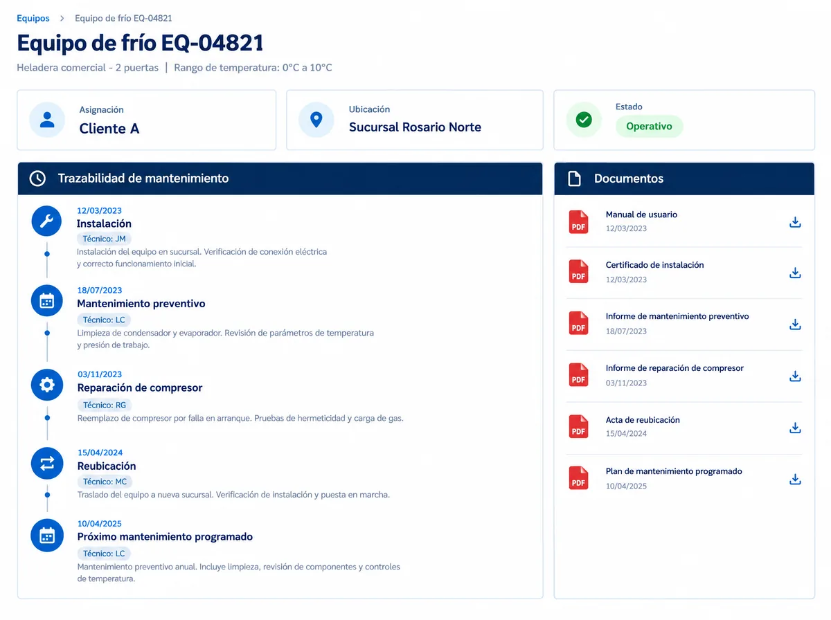Image resolution: width=831 pixels, height=620 pixels.
Task: Click the breadcrumb chevron separator after Equipos
Action: (x=62, y=18)
